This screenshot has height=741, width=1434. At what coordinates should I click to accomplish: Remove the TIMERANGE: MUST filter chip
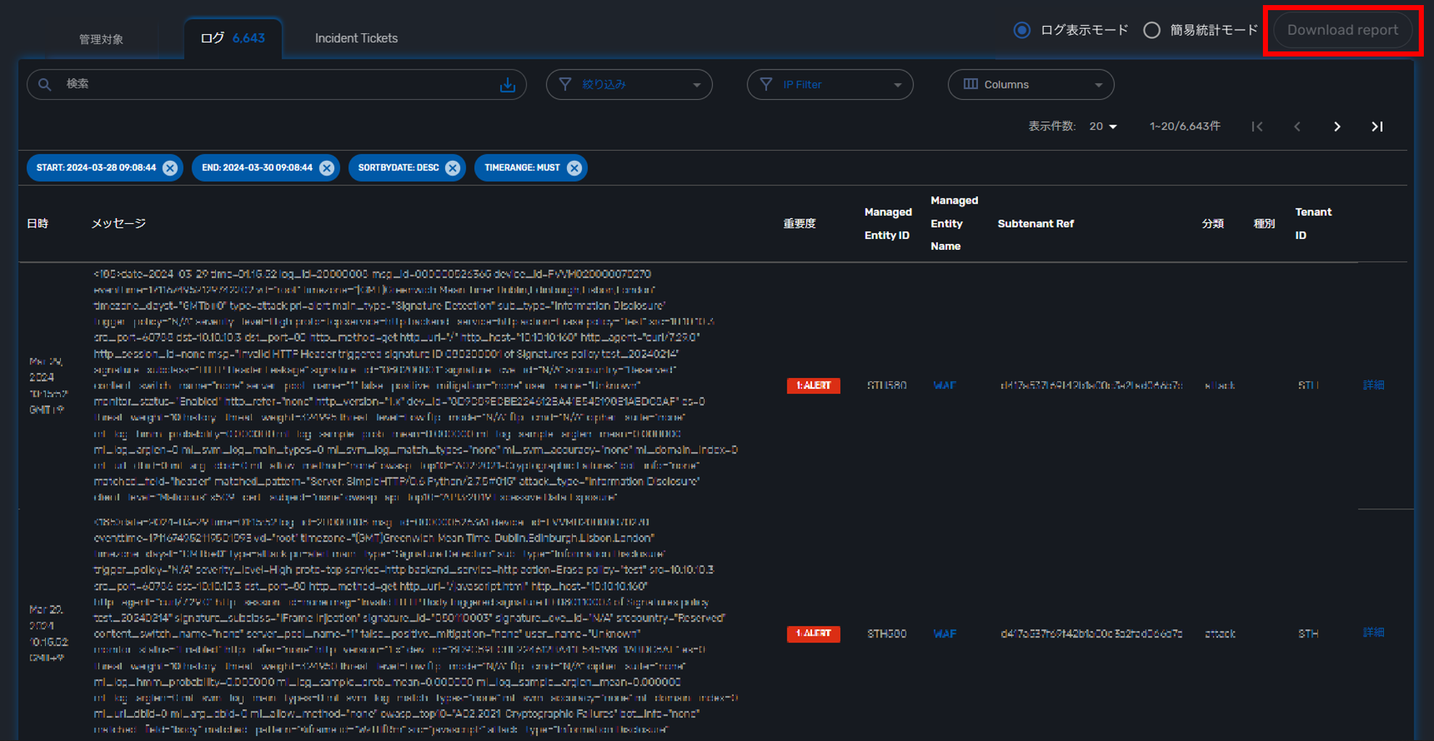(574, 168)
